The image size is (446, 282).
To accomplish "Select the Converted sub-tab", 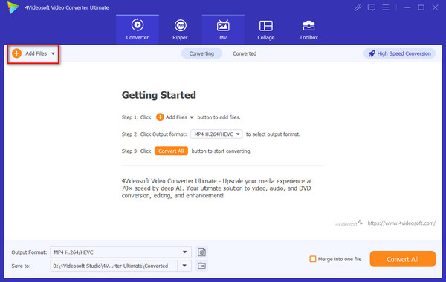I will [x=245, y=53].
